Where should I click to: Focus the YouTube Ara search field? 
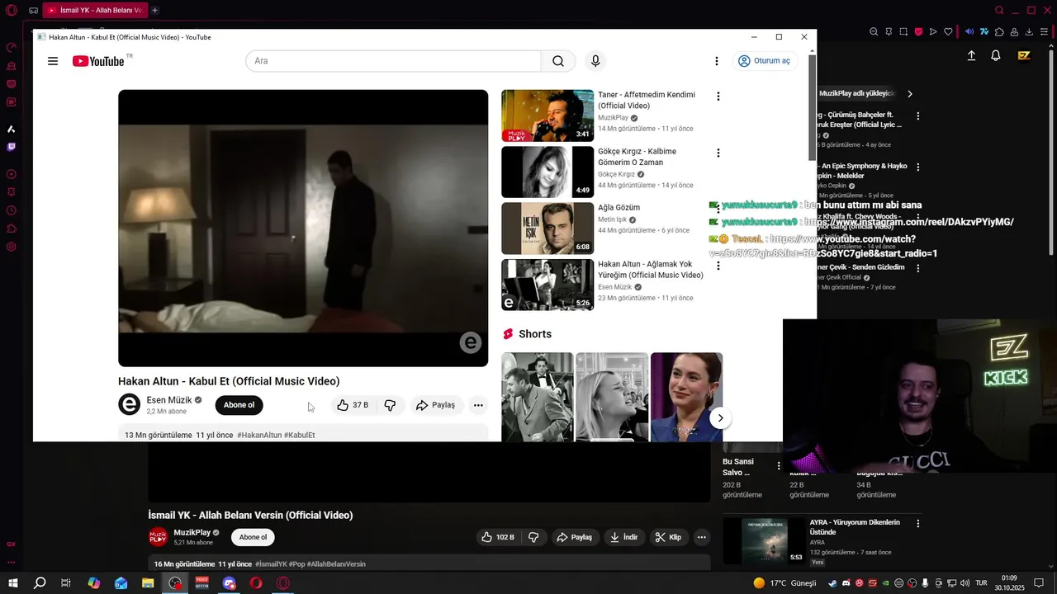[x=393, y=61]
